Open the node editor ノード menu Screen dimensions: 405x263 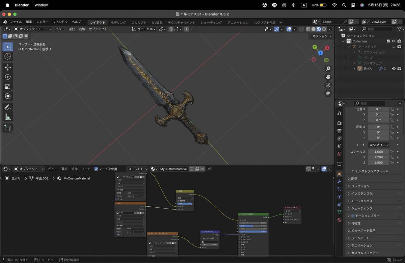86,169
